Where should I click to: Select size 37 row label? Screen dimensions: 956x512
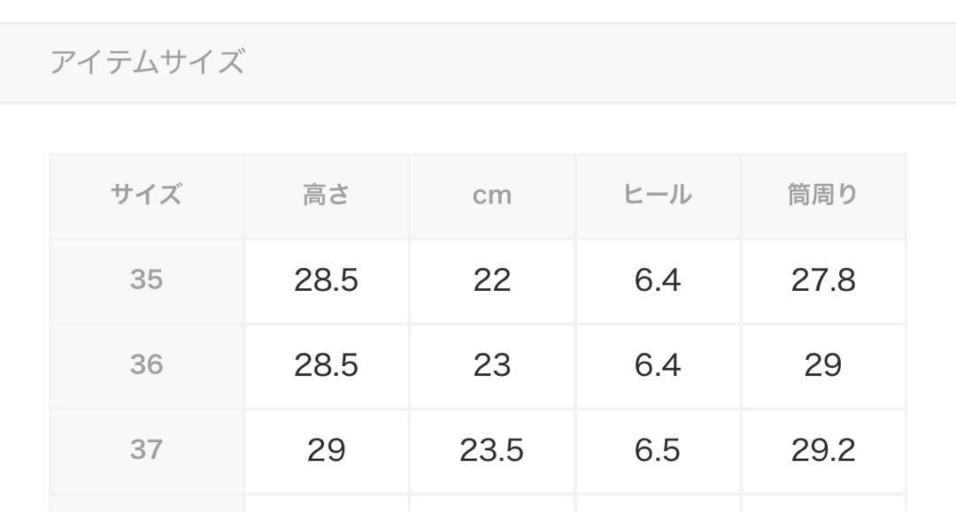pyautogui.click(x=146, y=451)
